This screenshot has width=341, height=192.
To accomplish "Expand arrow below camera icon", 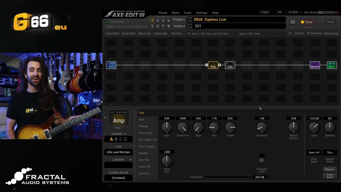I will click(x=293, y=27).
